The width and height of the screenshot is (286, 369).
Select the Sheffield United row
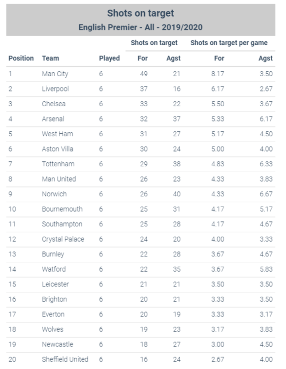141,360
